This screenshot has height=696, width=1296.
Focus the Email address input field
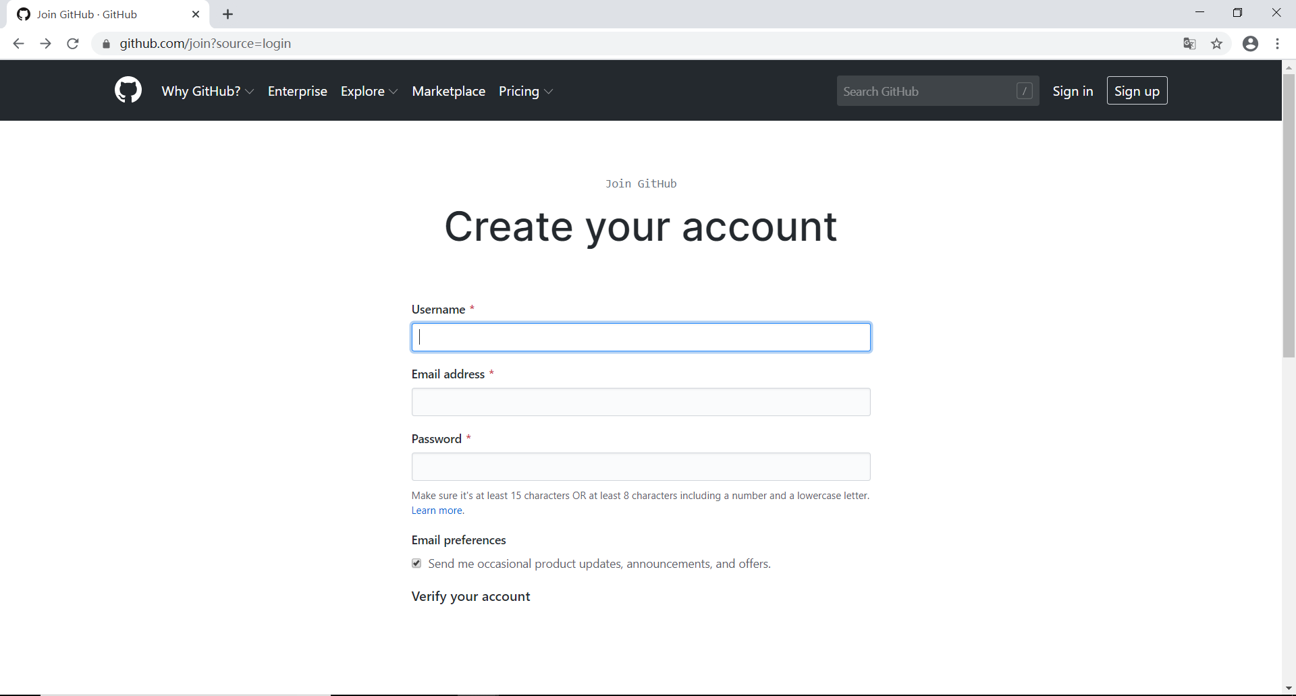click(x=641, y=402)
